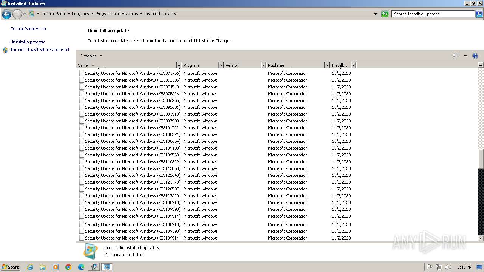Click the Windows features shield icon
Image resolution: width=484 pixels, height=272 pixels.
(x=5, y=50)
